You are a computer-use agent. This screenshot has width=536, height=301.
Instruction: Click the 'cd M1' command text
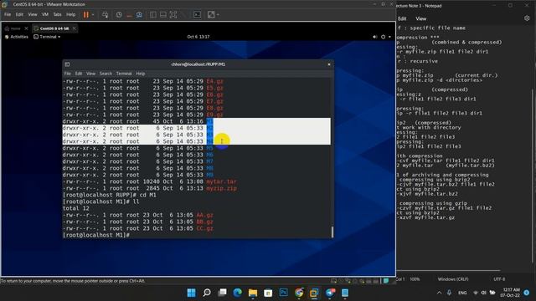point(147,195)
